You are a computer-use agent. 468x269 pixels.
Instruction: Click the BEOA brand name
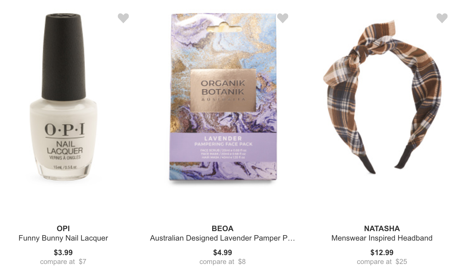coord(223,228)
